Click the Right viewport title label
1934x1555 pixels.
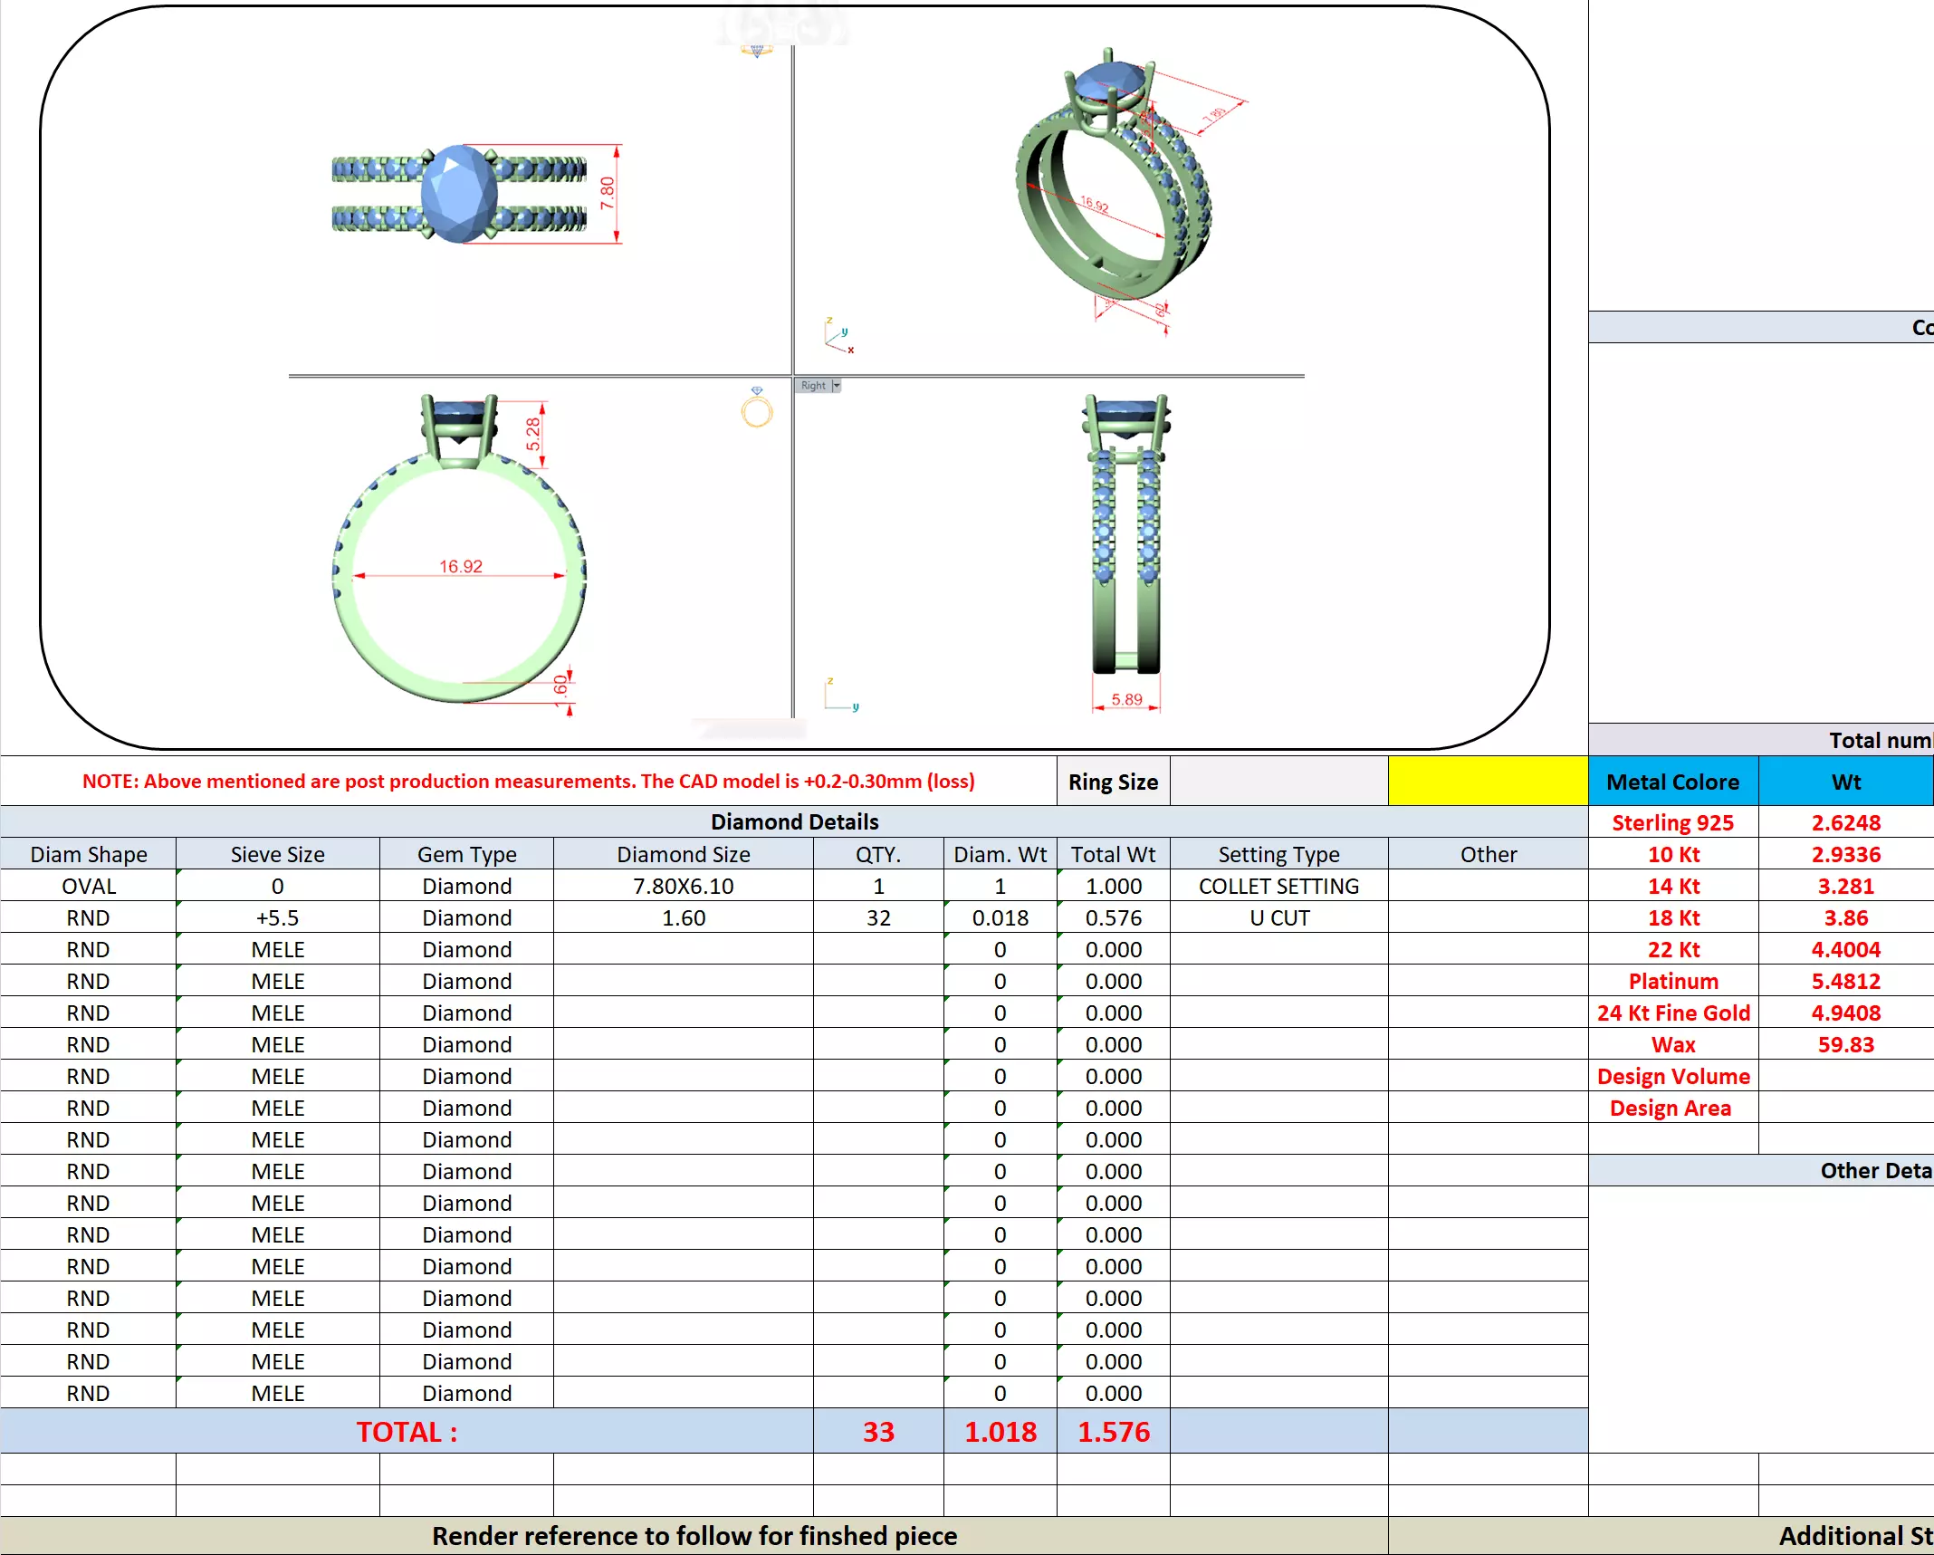(x=813, y=386)
